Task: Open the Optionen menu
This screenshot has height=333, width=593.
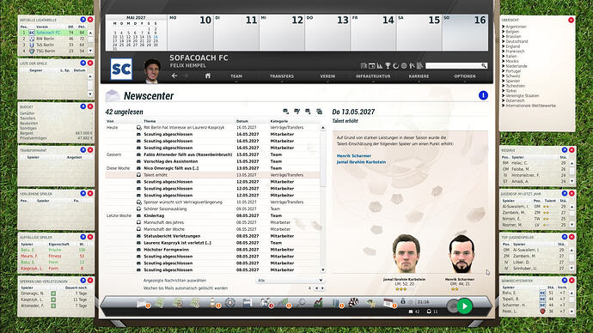Action: [x=465, y=76]
